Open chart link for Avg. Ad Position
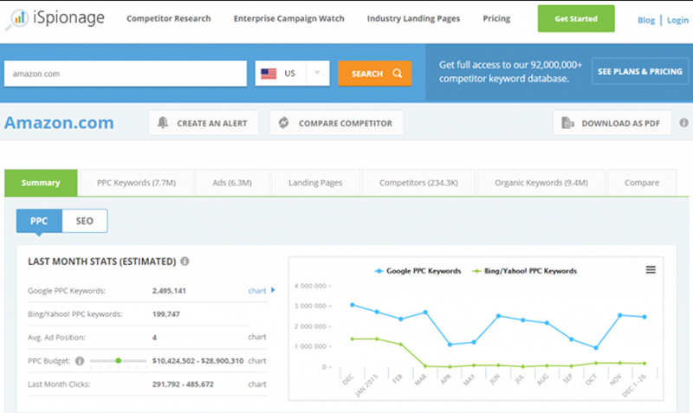Screen dimensions: 693x413 point(256,337)
